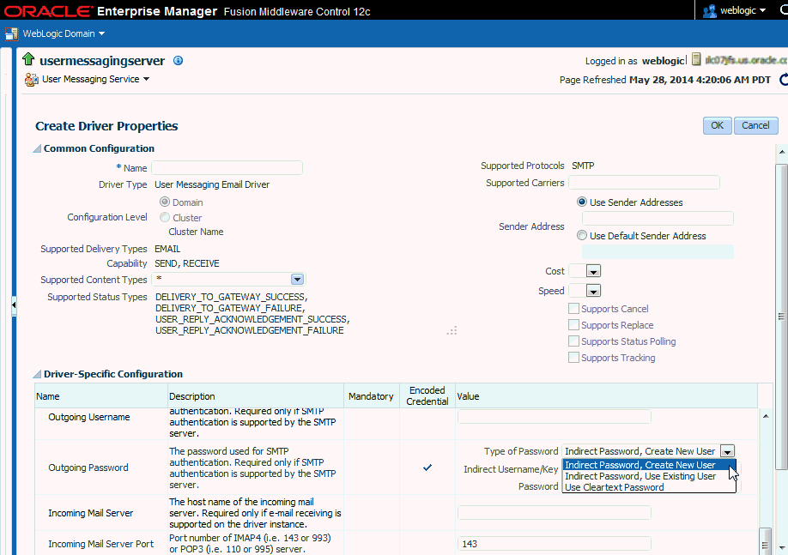This screenshot has width=788, height=555.
Task: Collapse the Driver-Specific Configuration section
Action: coord(37,374)
